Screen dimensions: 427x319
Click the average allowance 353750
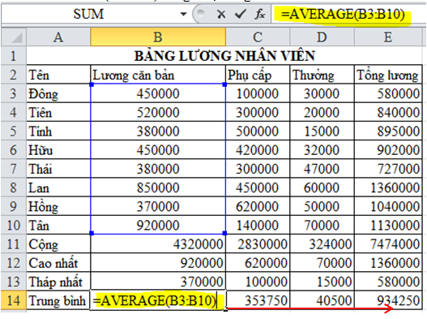coord(258,300)
